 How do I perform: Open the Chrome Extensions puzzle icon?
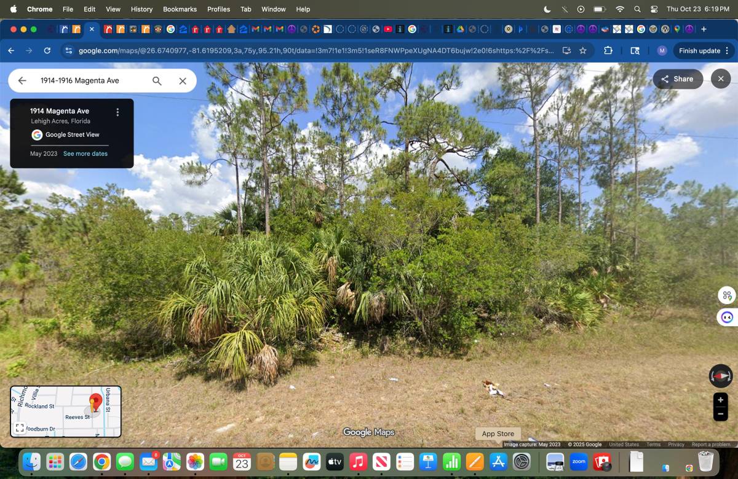[x=608, y=51]
